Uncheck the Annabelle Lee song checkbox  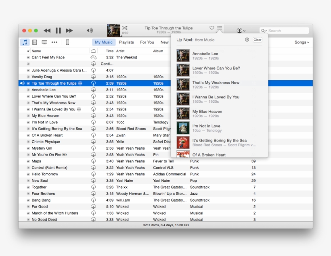(28, 90)
